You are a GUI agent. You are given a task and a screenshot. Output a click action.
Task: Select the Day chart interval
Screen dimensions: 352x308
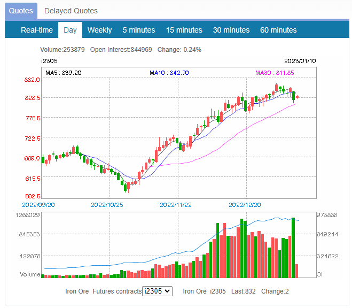point(70,30)
